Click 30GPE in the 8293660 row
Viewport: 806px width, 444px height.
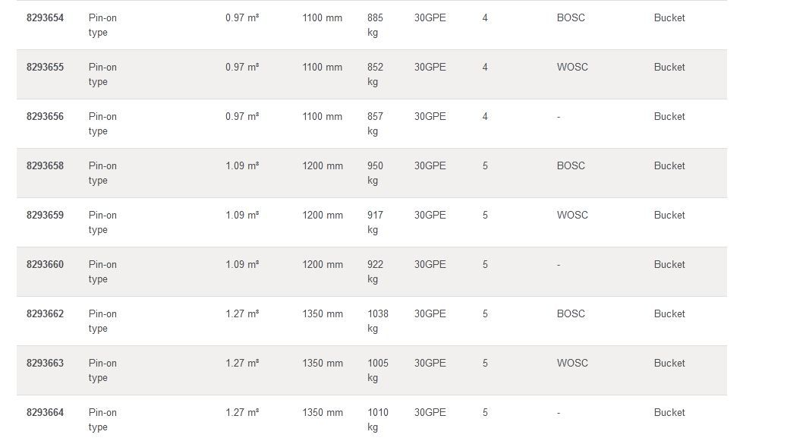point(430,264)
